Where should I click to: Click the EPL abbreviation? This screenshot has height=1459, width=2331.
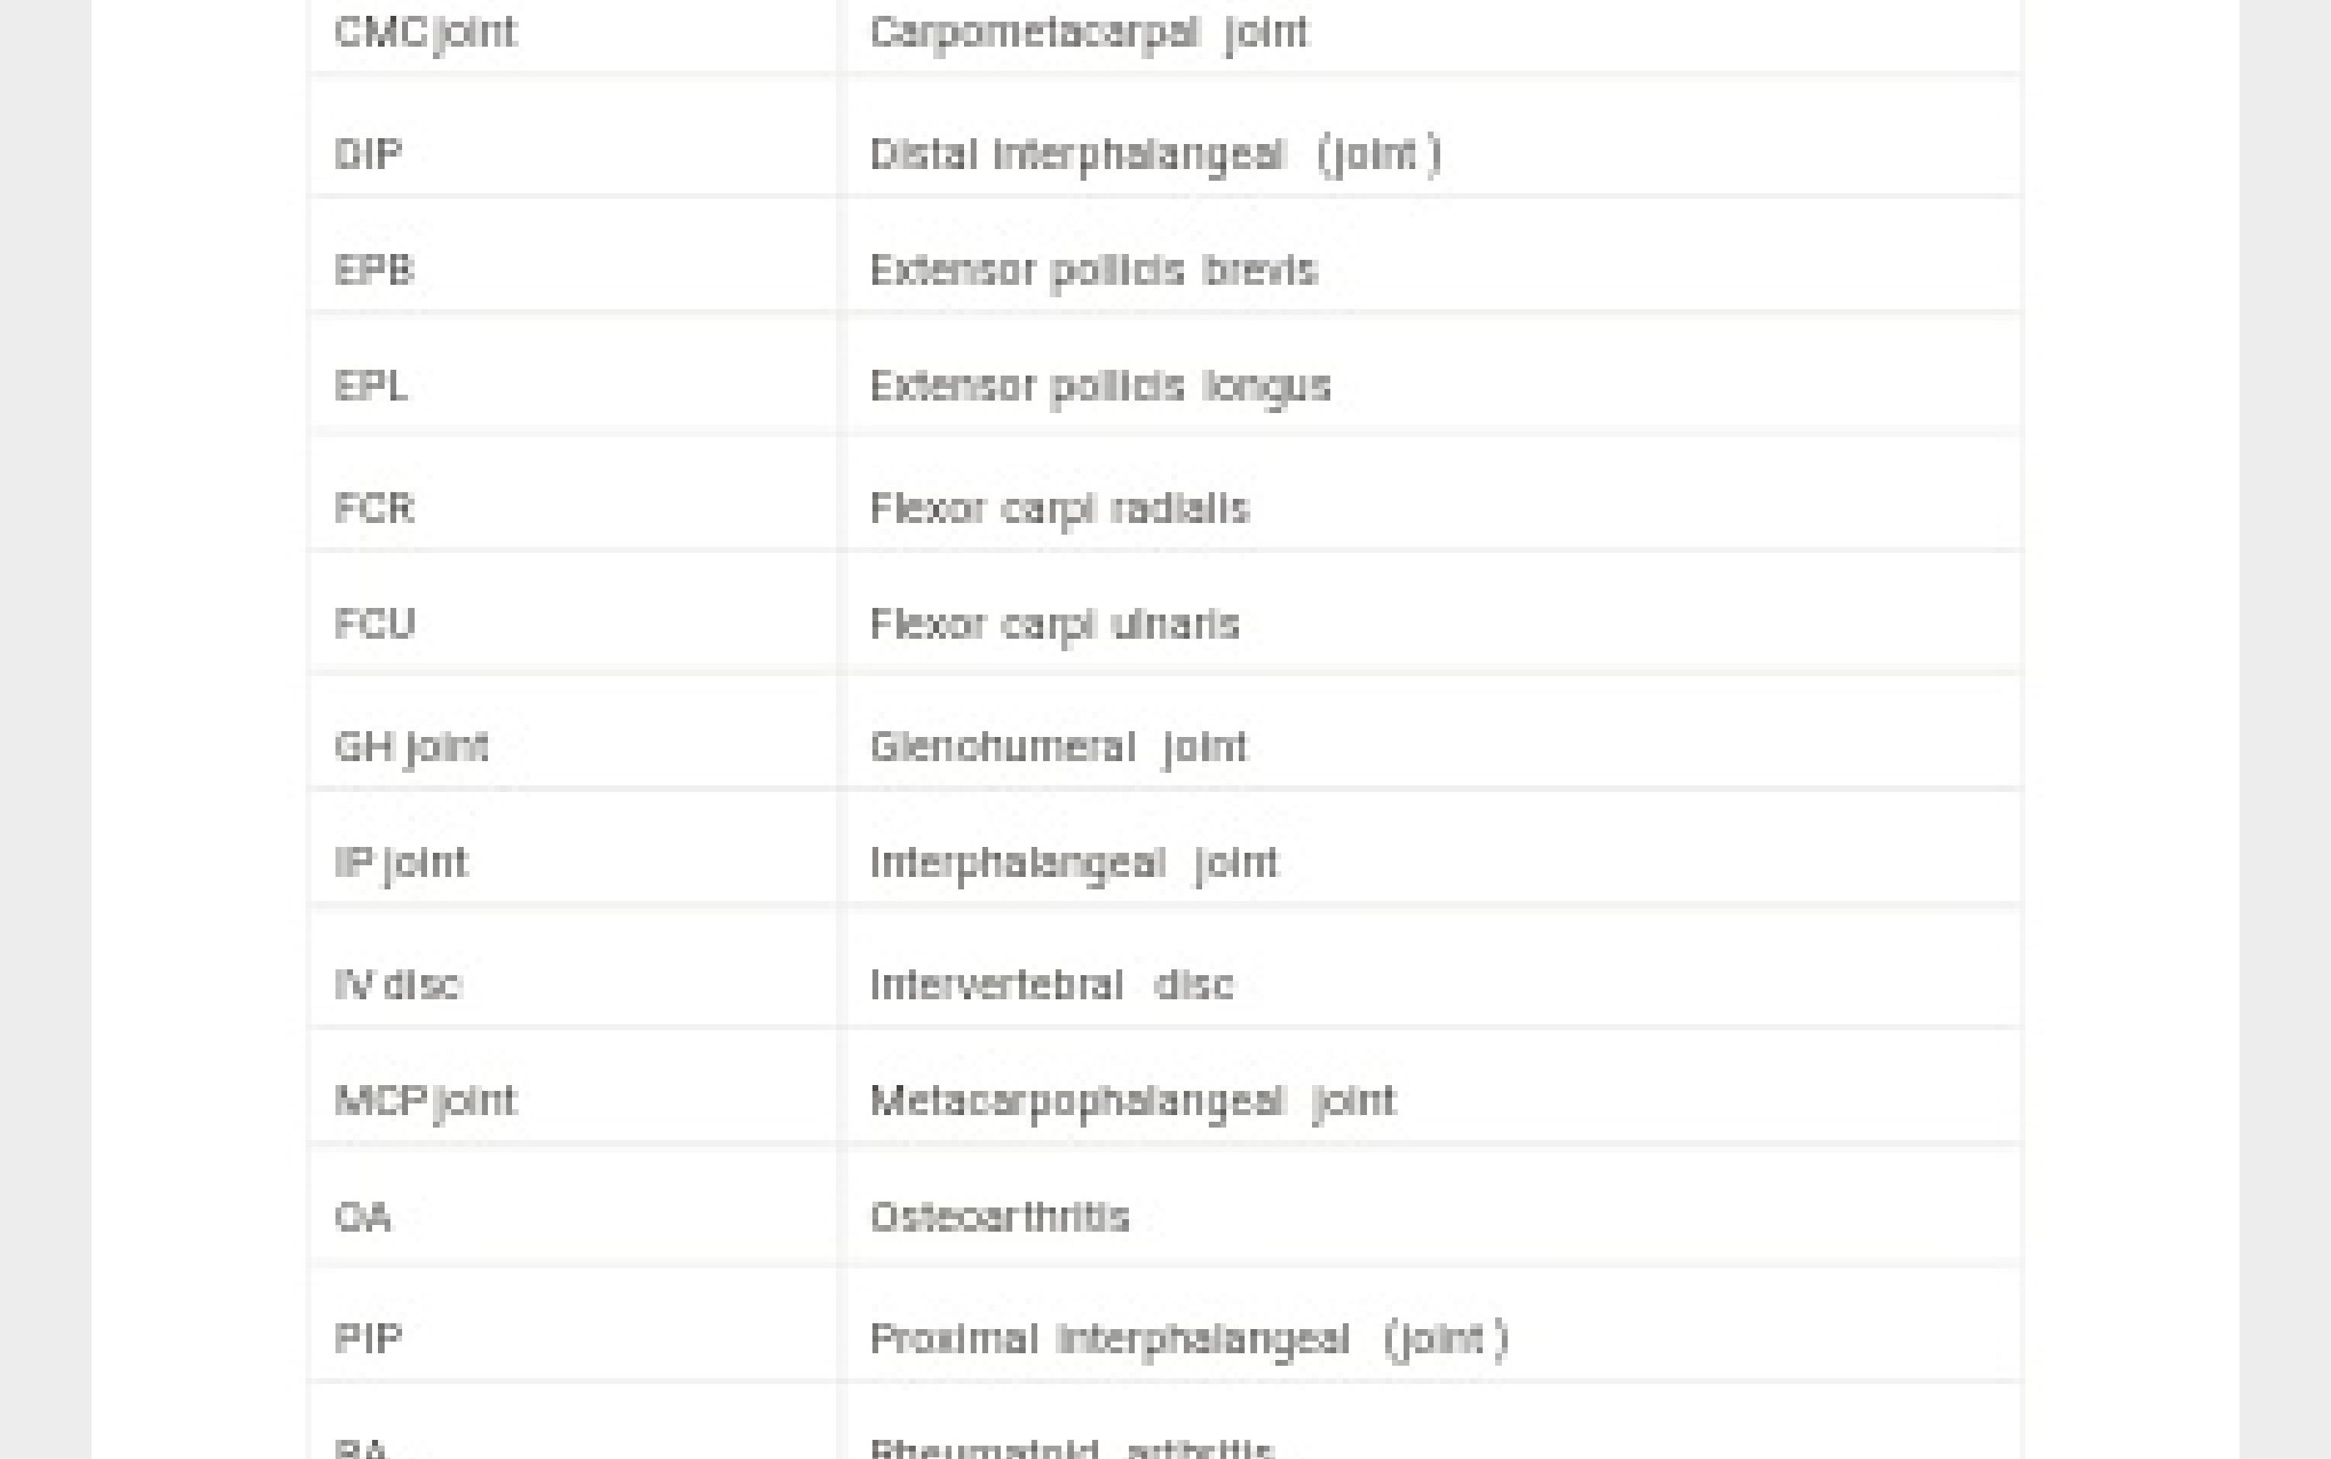(x=371, y=385)
